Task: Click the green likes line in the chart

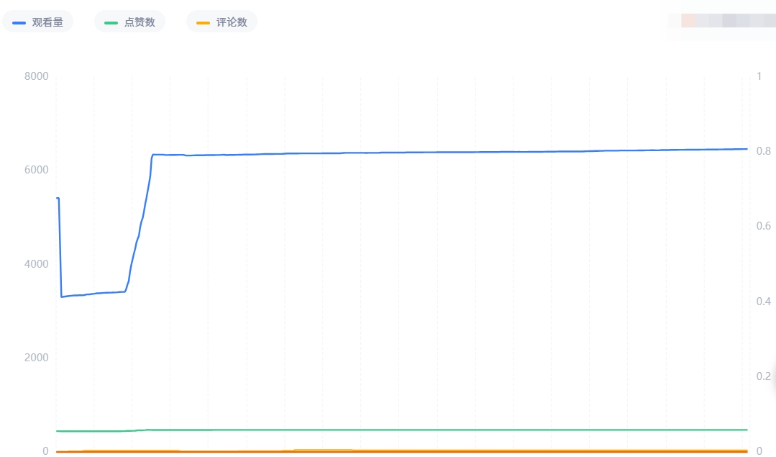Action: click(432, 429)
